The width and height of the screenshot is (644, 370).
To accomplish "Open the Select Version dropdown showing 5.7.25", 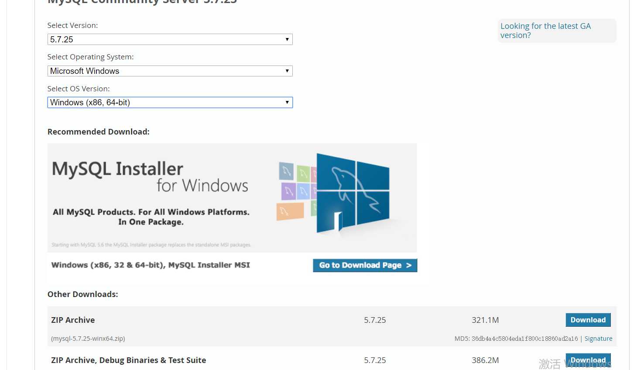I will [170, 39].
